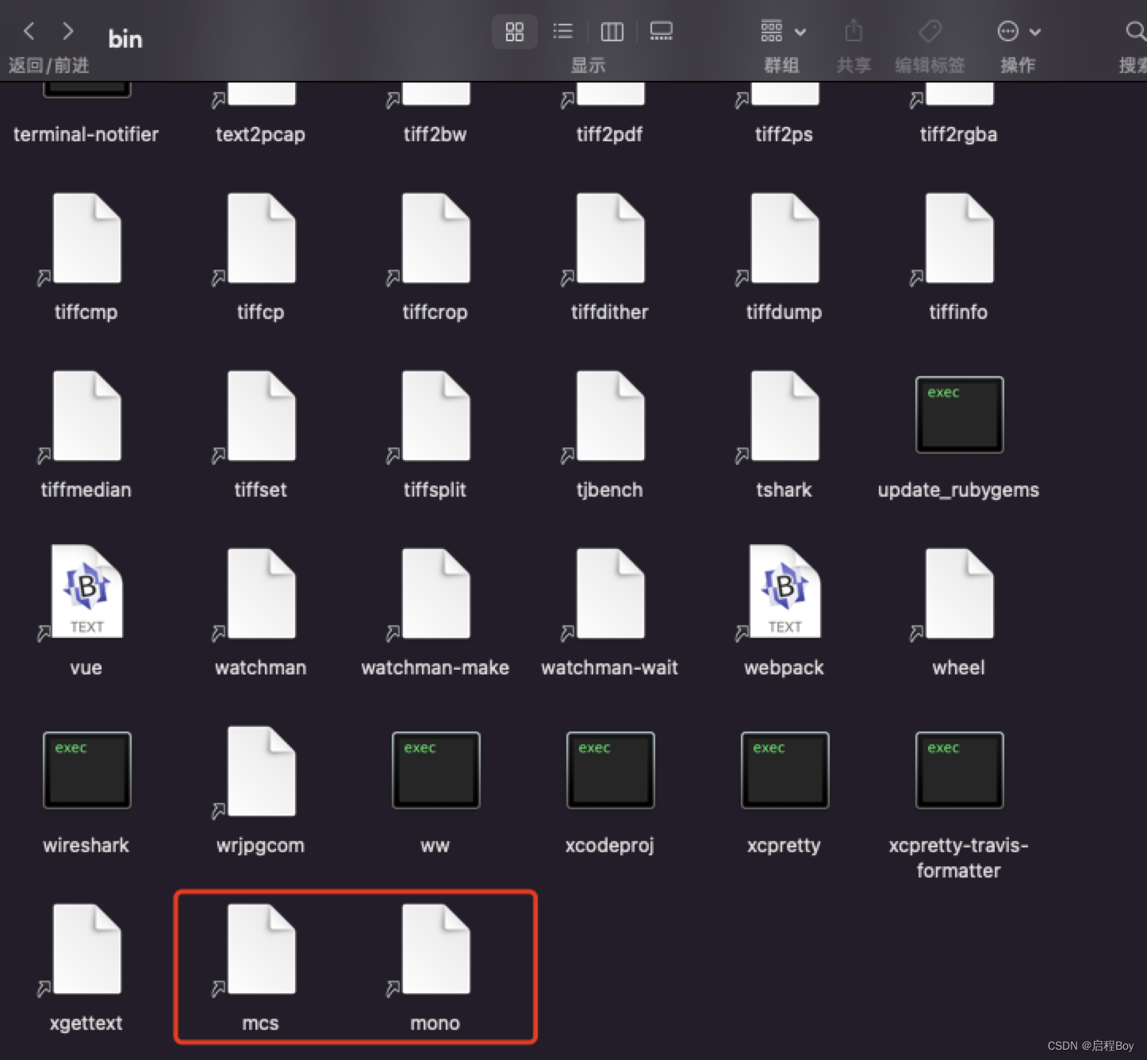Click the tiff2ps file name
1147x1060 pixels.
pos(784,135)
